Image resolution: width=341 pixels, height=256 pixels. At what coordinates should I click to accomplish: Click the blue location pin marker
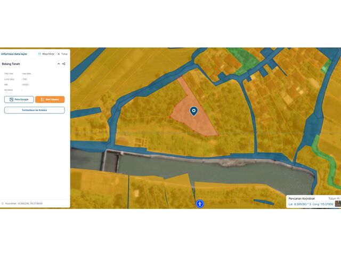tap(194, 111)
